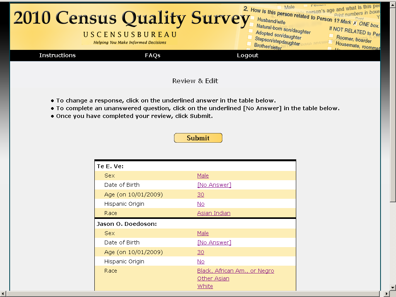Screen dimensions: 396x297
Task: Edit Te E. Ve's Sex answer Male
Action: pyautogui.click(x=203, y=176)
